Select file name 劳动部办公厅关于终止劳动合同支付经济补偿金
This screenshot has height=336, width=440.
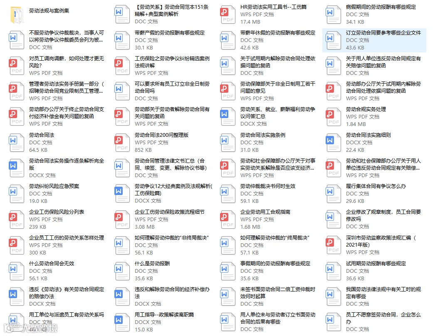click(66, 113)
